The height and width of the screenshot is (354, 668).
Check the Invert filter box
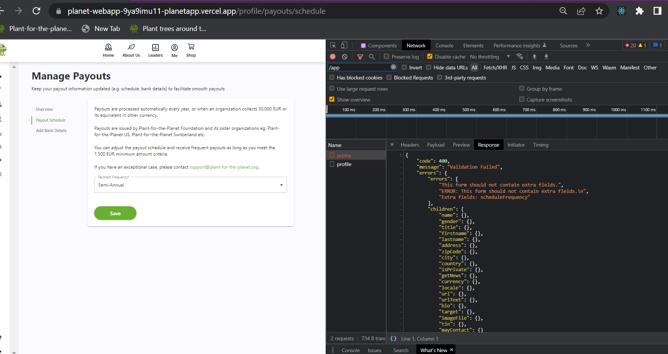404,67
